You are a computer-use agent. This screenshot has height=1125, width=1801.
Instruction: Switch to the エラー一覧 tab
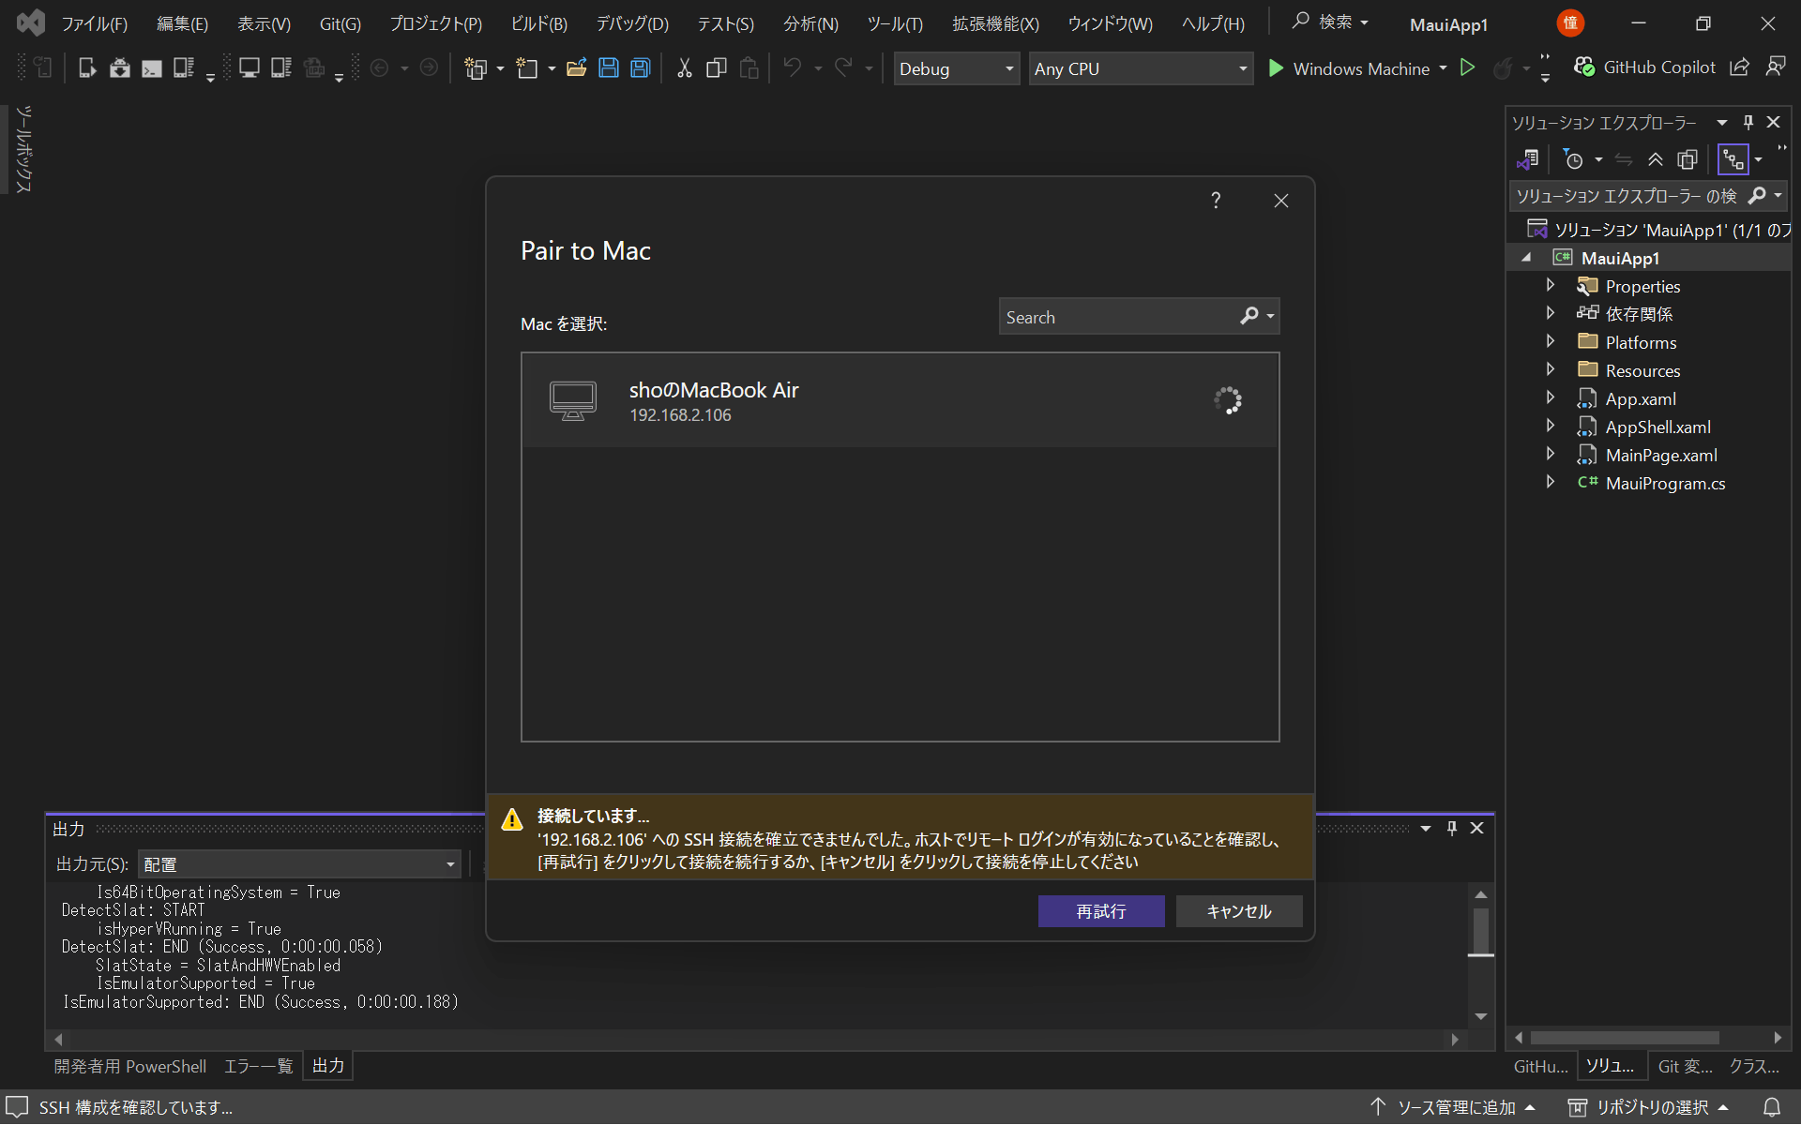258,1067
